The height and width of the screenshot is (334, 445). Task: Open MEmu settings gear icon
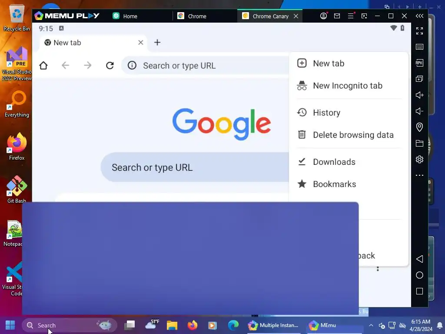pos(419,159)
